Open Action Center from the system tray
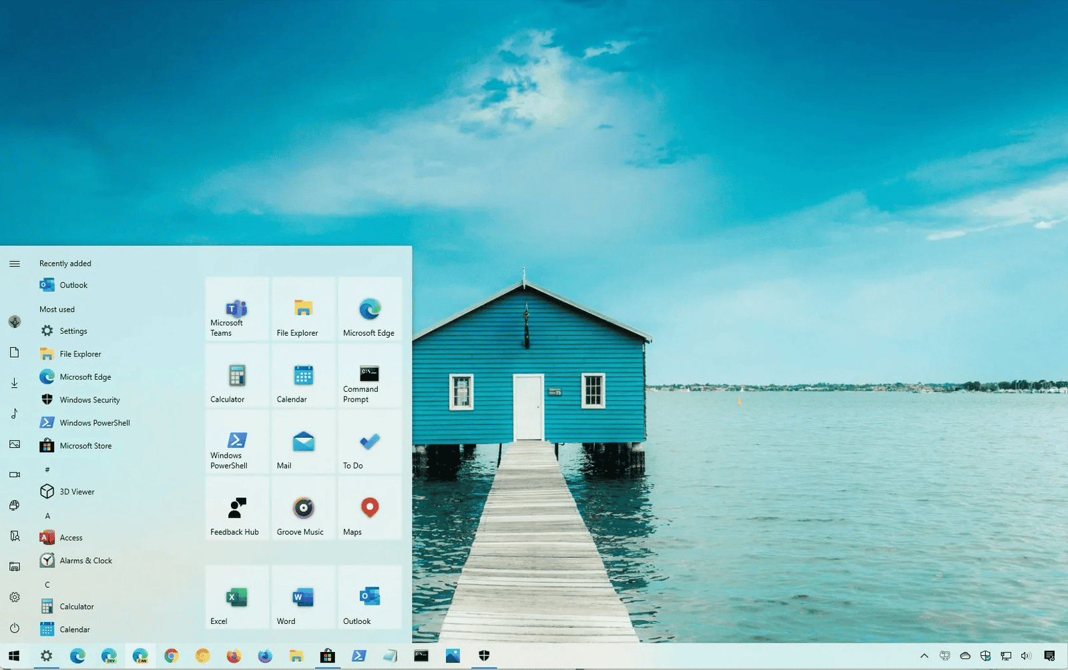 pos(1049,656)
